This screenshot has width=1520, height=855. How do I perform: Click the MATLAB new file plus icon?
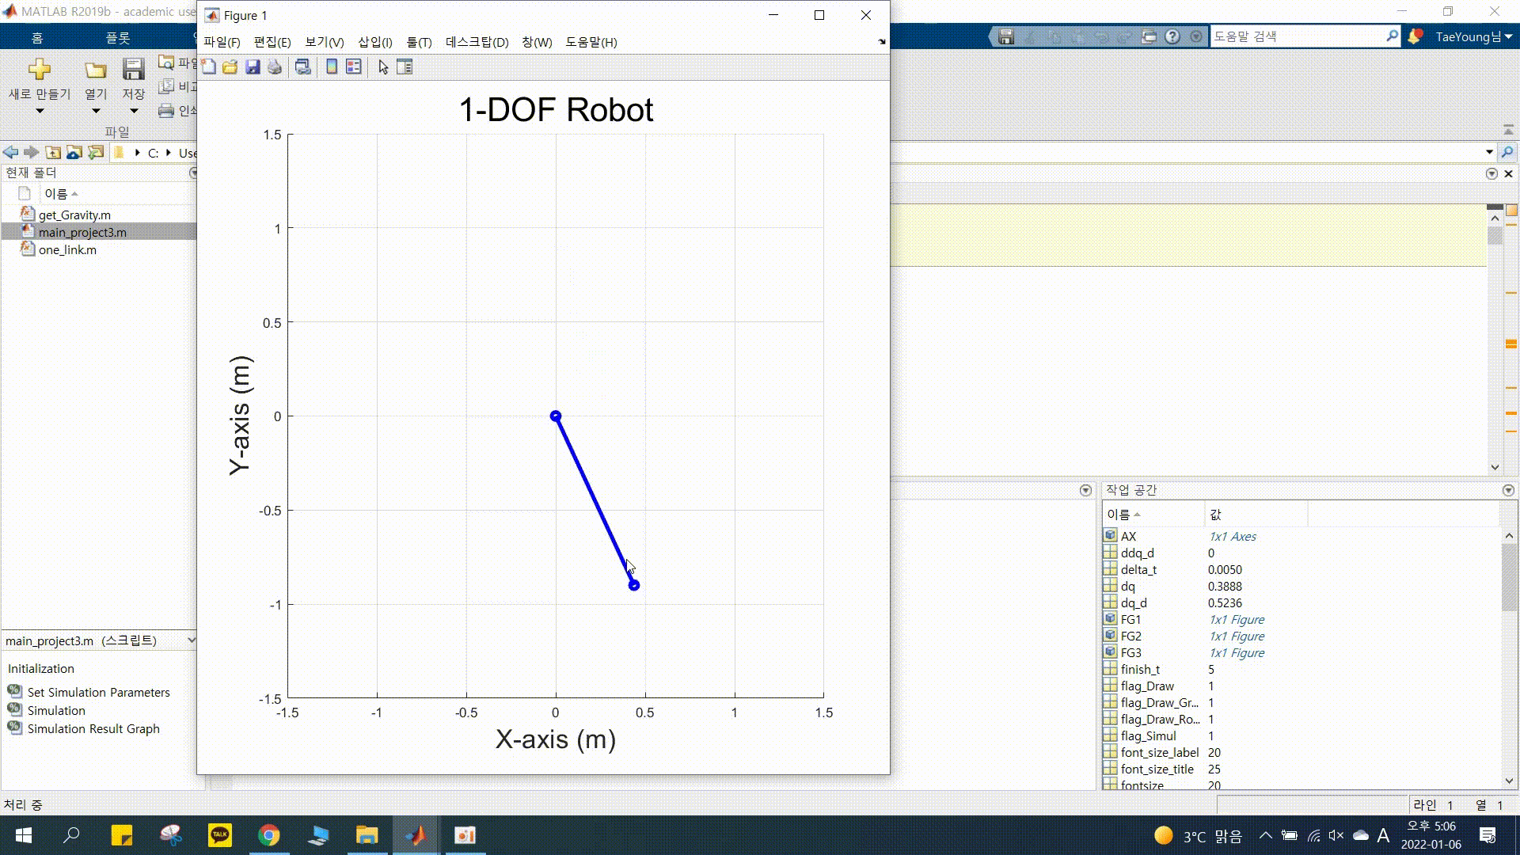39,70
